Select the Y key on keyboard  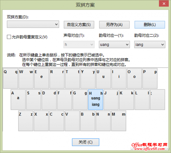pyautogui.click(x=88, y=78)
